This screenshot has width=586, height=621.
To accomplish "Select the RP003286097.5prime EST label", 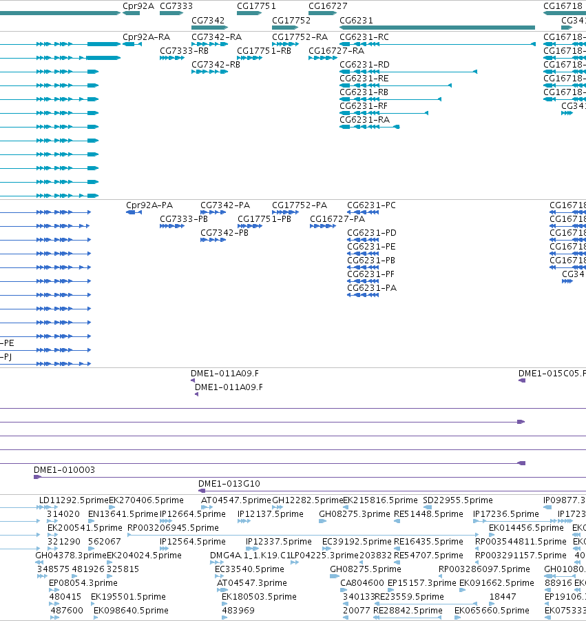I will click(x=484, y=569).
